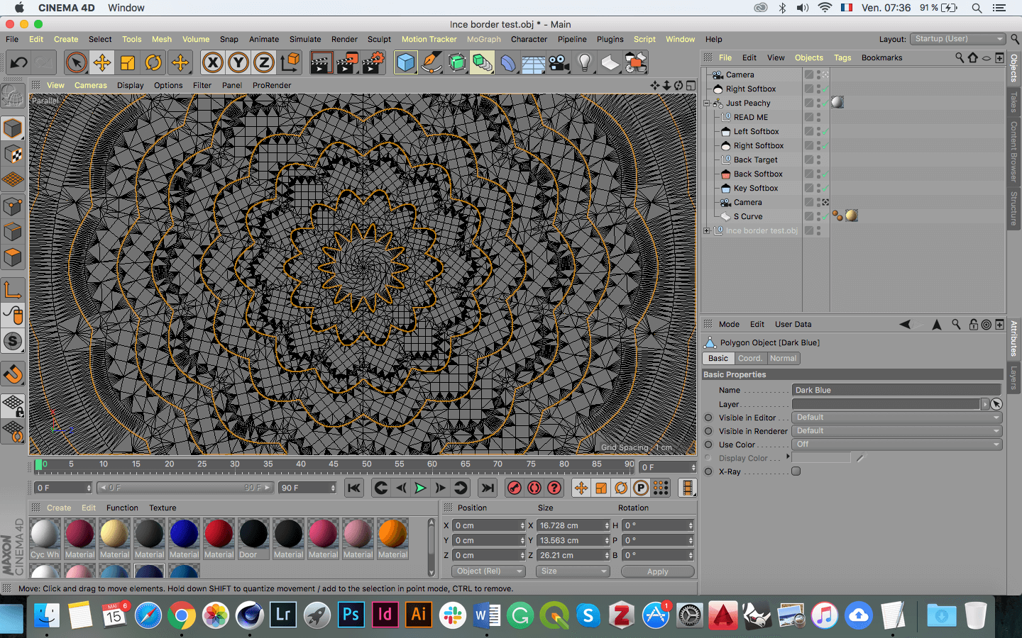
Task: Enable the Snap magnet tool
Action: point(13,374)
